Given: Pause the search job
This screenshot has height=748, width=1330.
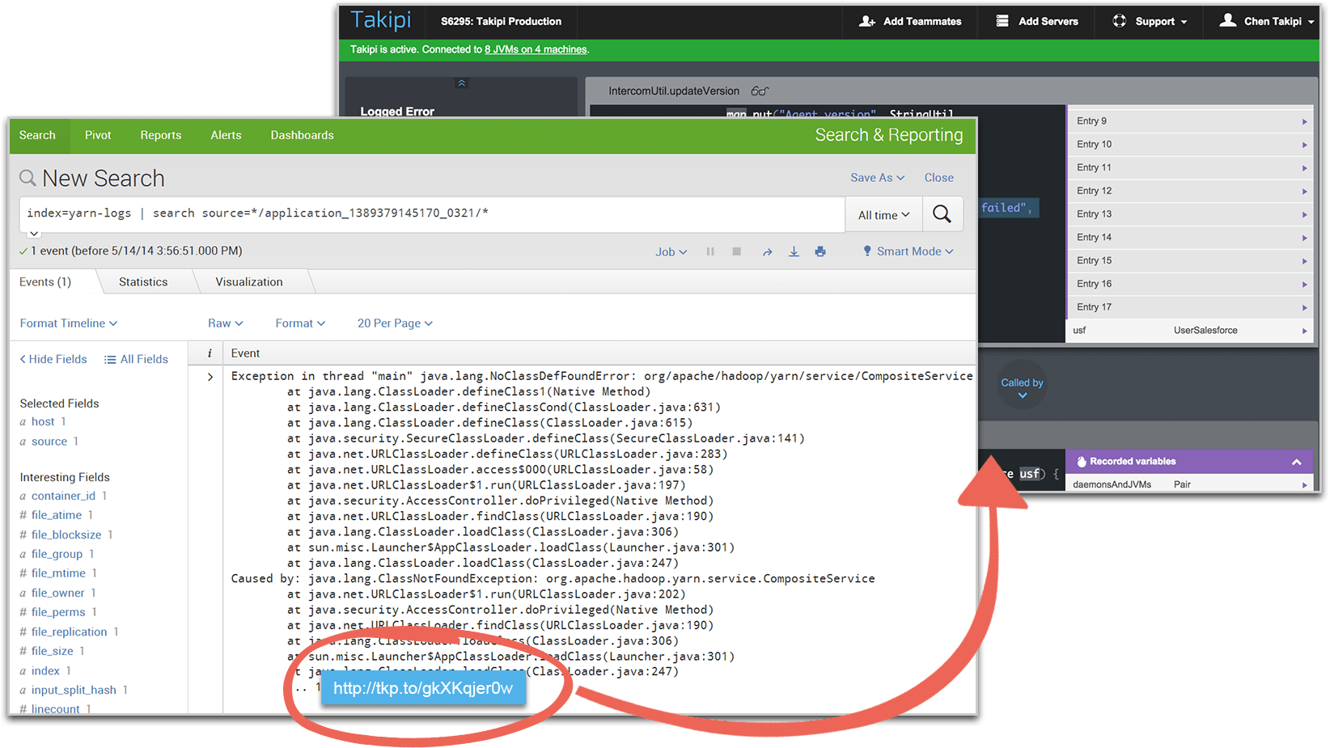Looking at the screenshot, I should click(x=710, y=251).
